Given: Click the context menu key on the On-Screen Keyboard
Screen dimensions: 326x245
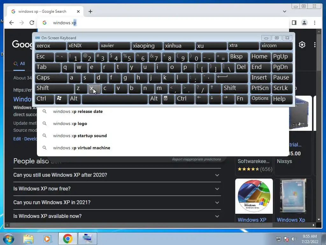Looking at the screenshot, I should (168, 99).
